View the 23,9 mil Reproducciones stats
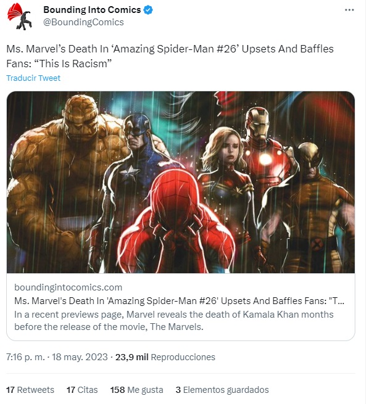372x404 pixels. point(165,357)
